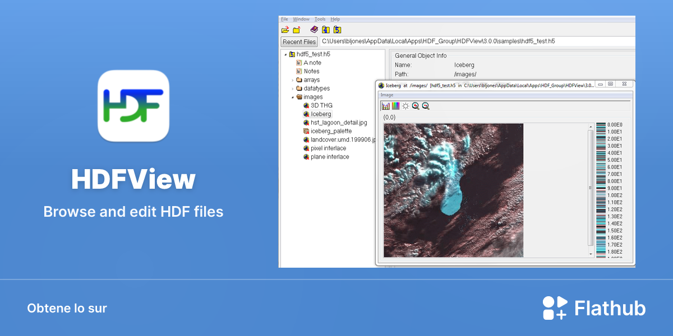Open the Image menu in Iceberg window

pos(387,95)
